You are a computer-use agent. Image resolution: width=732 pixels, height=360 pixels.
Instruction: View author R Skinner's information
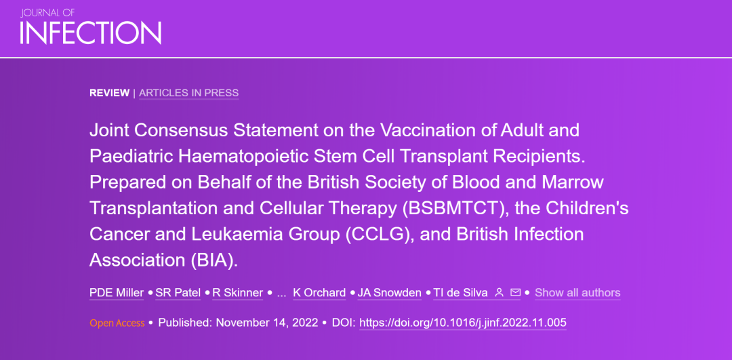click(x=237, y=293)
